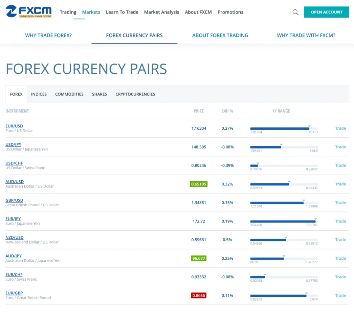The image size is (354, 312).
Task: Click the NZD/USD 1Y range bar
Action: pyautogui.click(x=284, y=240)
